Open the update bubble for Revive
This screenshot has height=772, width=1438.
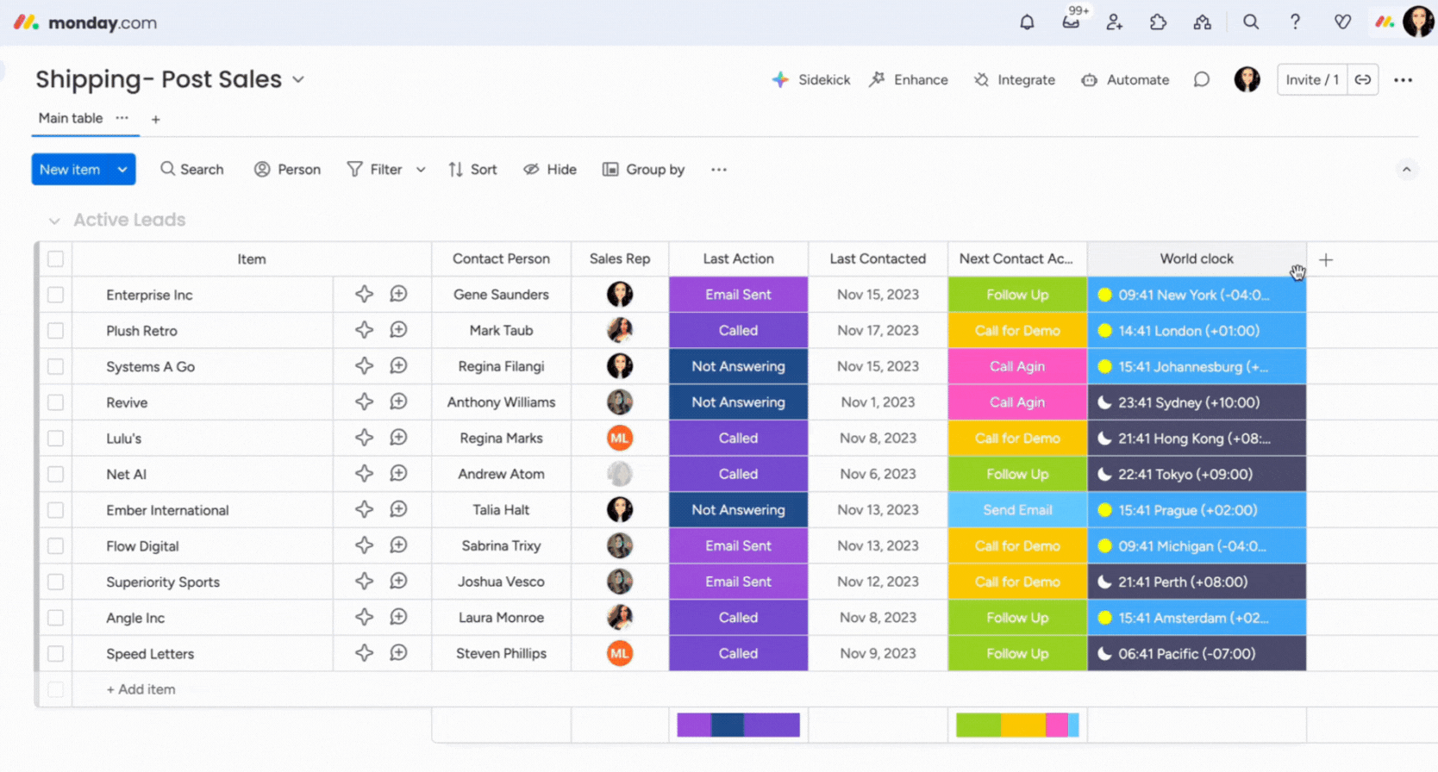398,402
